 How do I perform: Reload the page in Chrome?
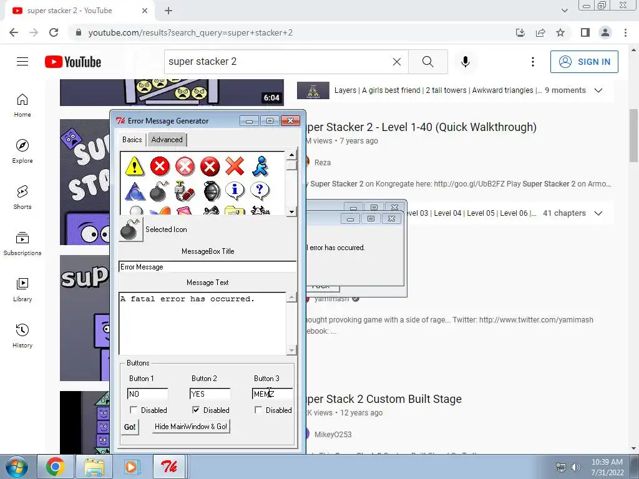[x=54, y=32]
